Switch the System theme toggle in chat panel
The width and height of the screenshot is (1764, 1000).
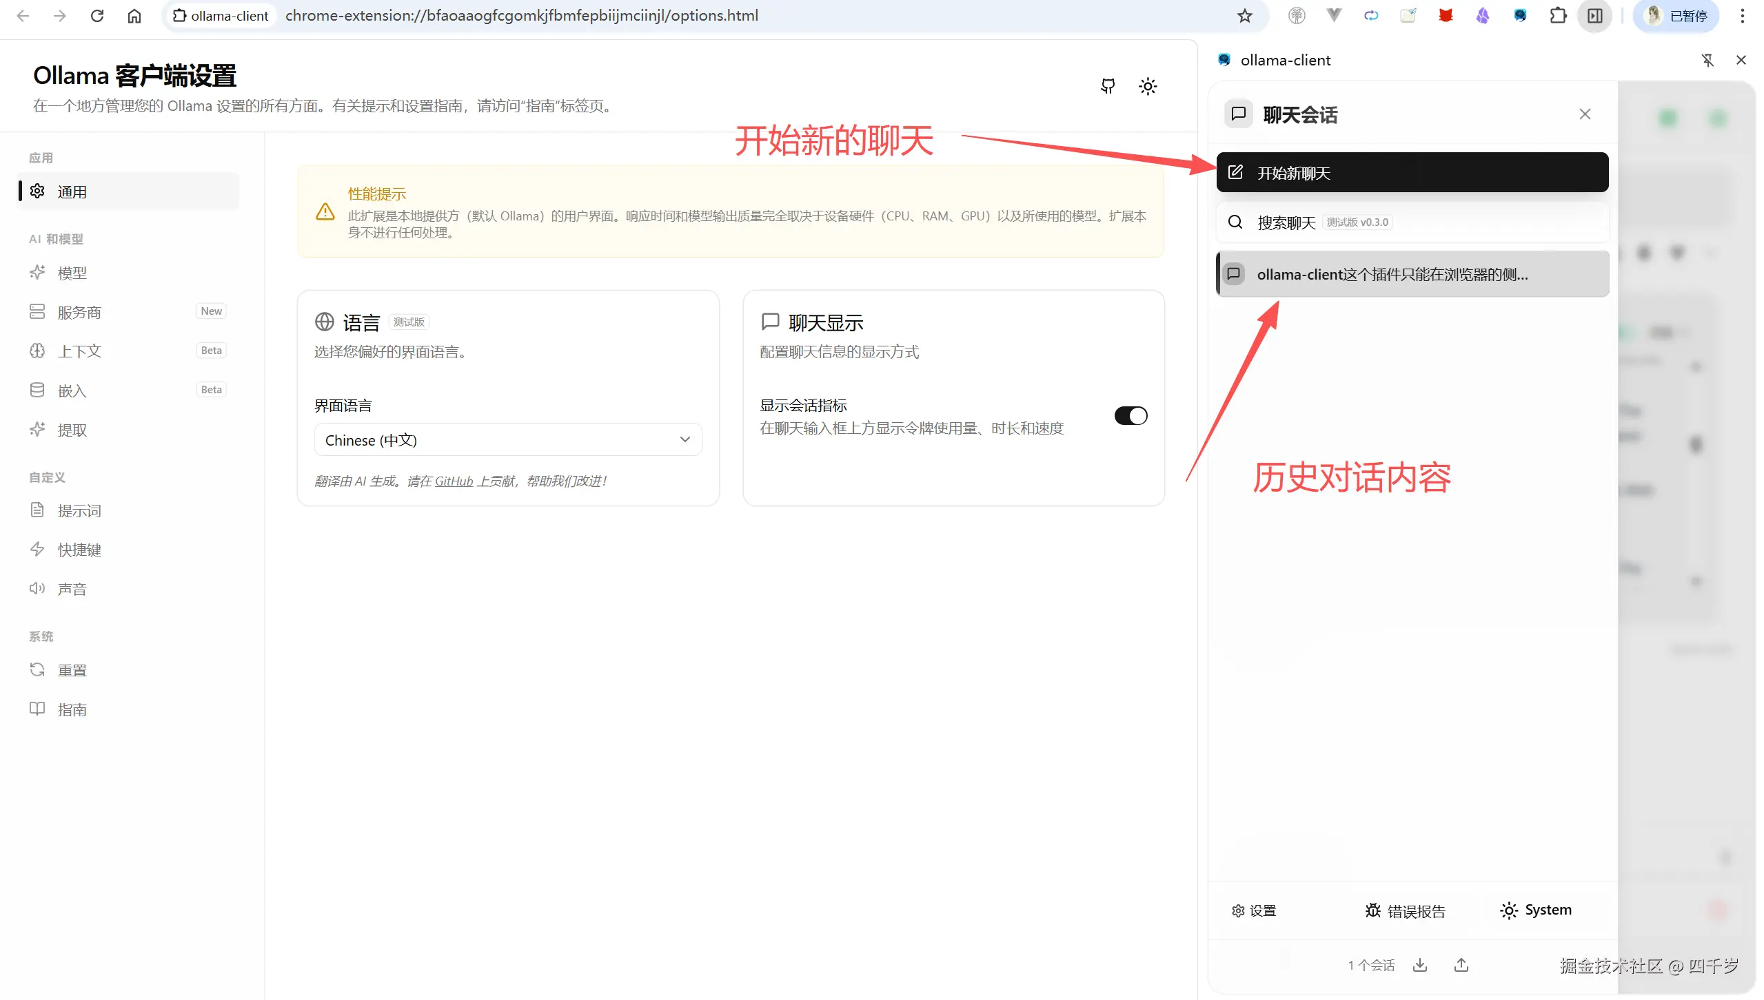point(1536,910)
